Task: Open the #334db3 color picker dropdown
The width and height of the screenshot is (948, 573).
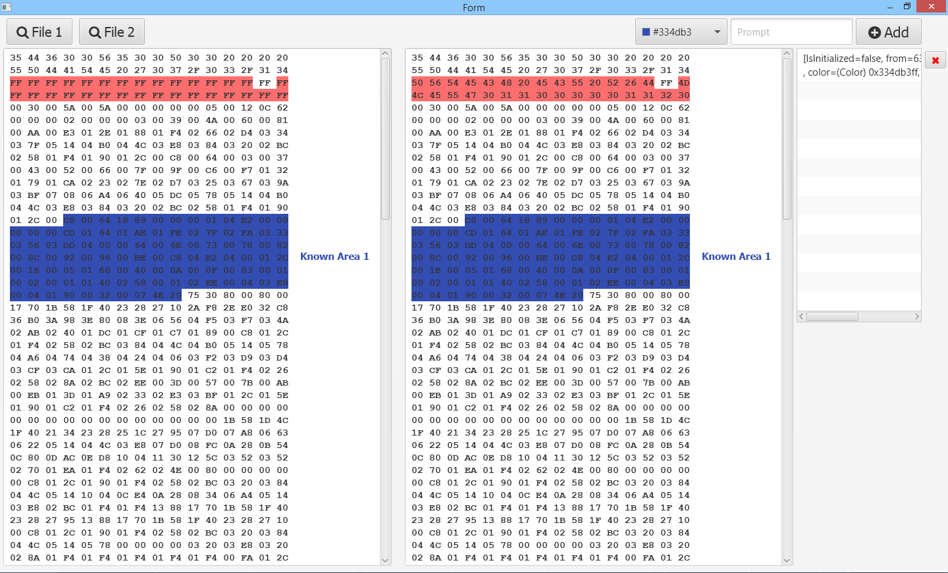Action: click(x=681, y=32)
